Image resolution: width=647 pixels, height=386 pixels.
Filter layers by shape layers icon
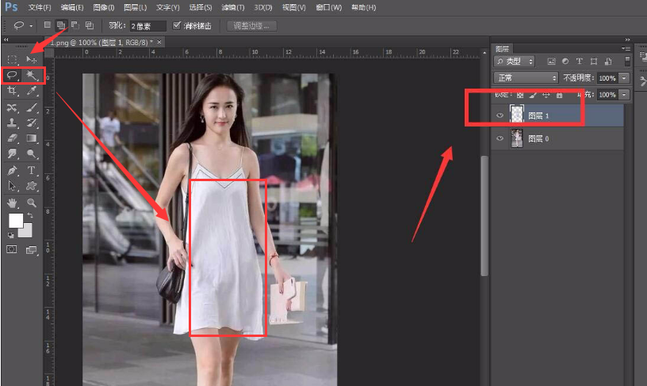594,62
